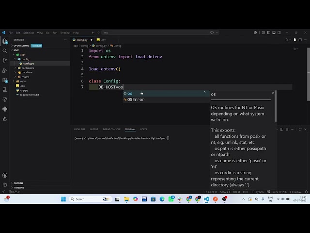Click the Go Forward arrow in title bar

98,33
